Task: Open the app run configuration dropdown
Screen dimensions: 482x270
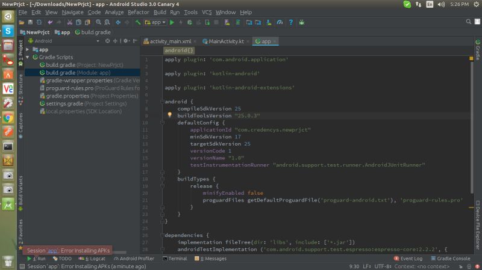Action: pos(155,22)
